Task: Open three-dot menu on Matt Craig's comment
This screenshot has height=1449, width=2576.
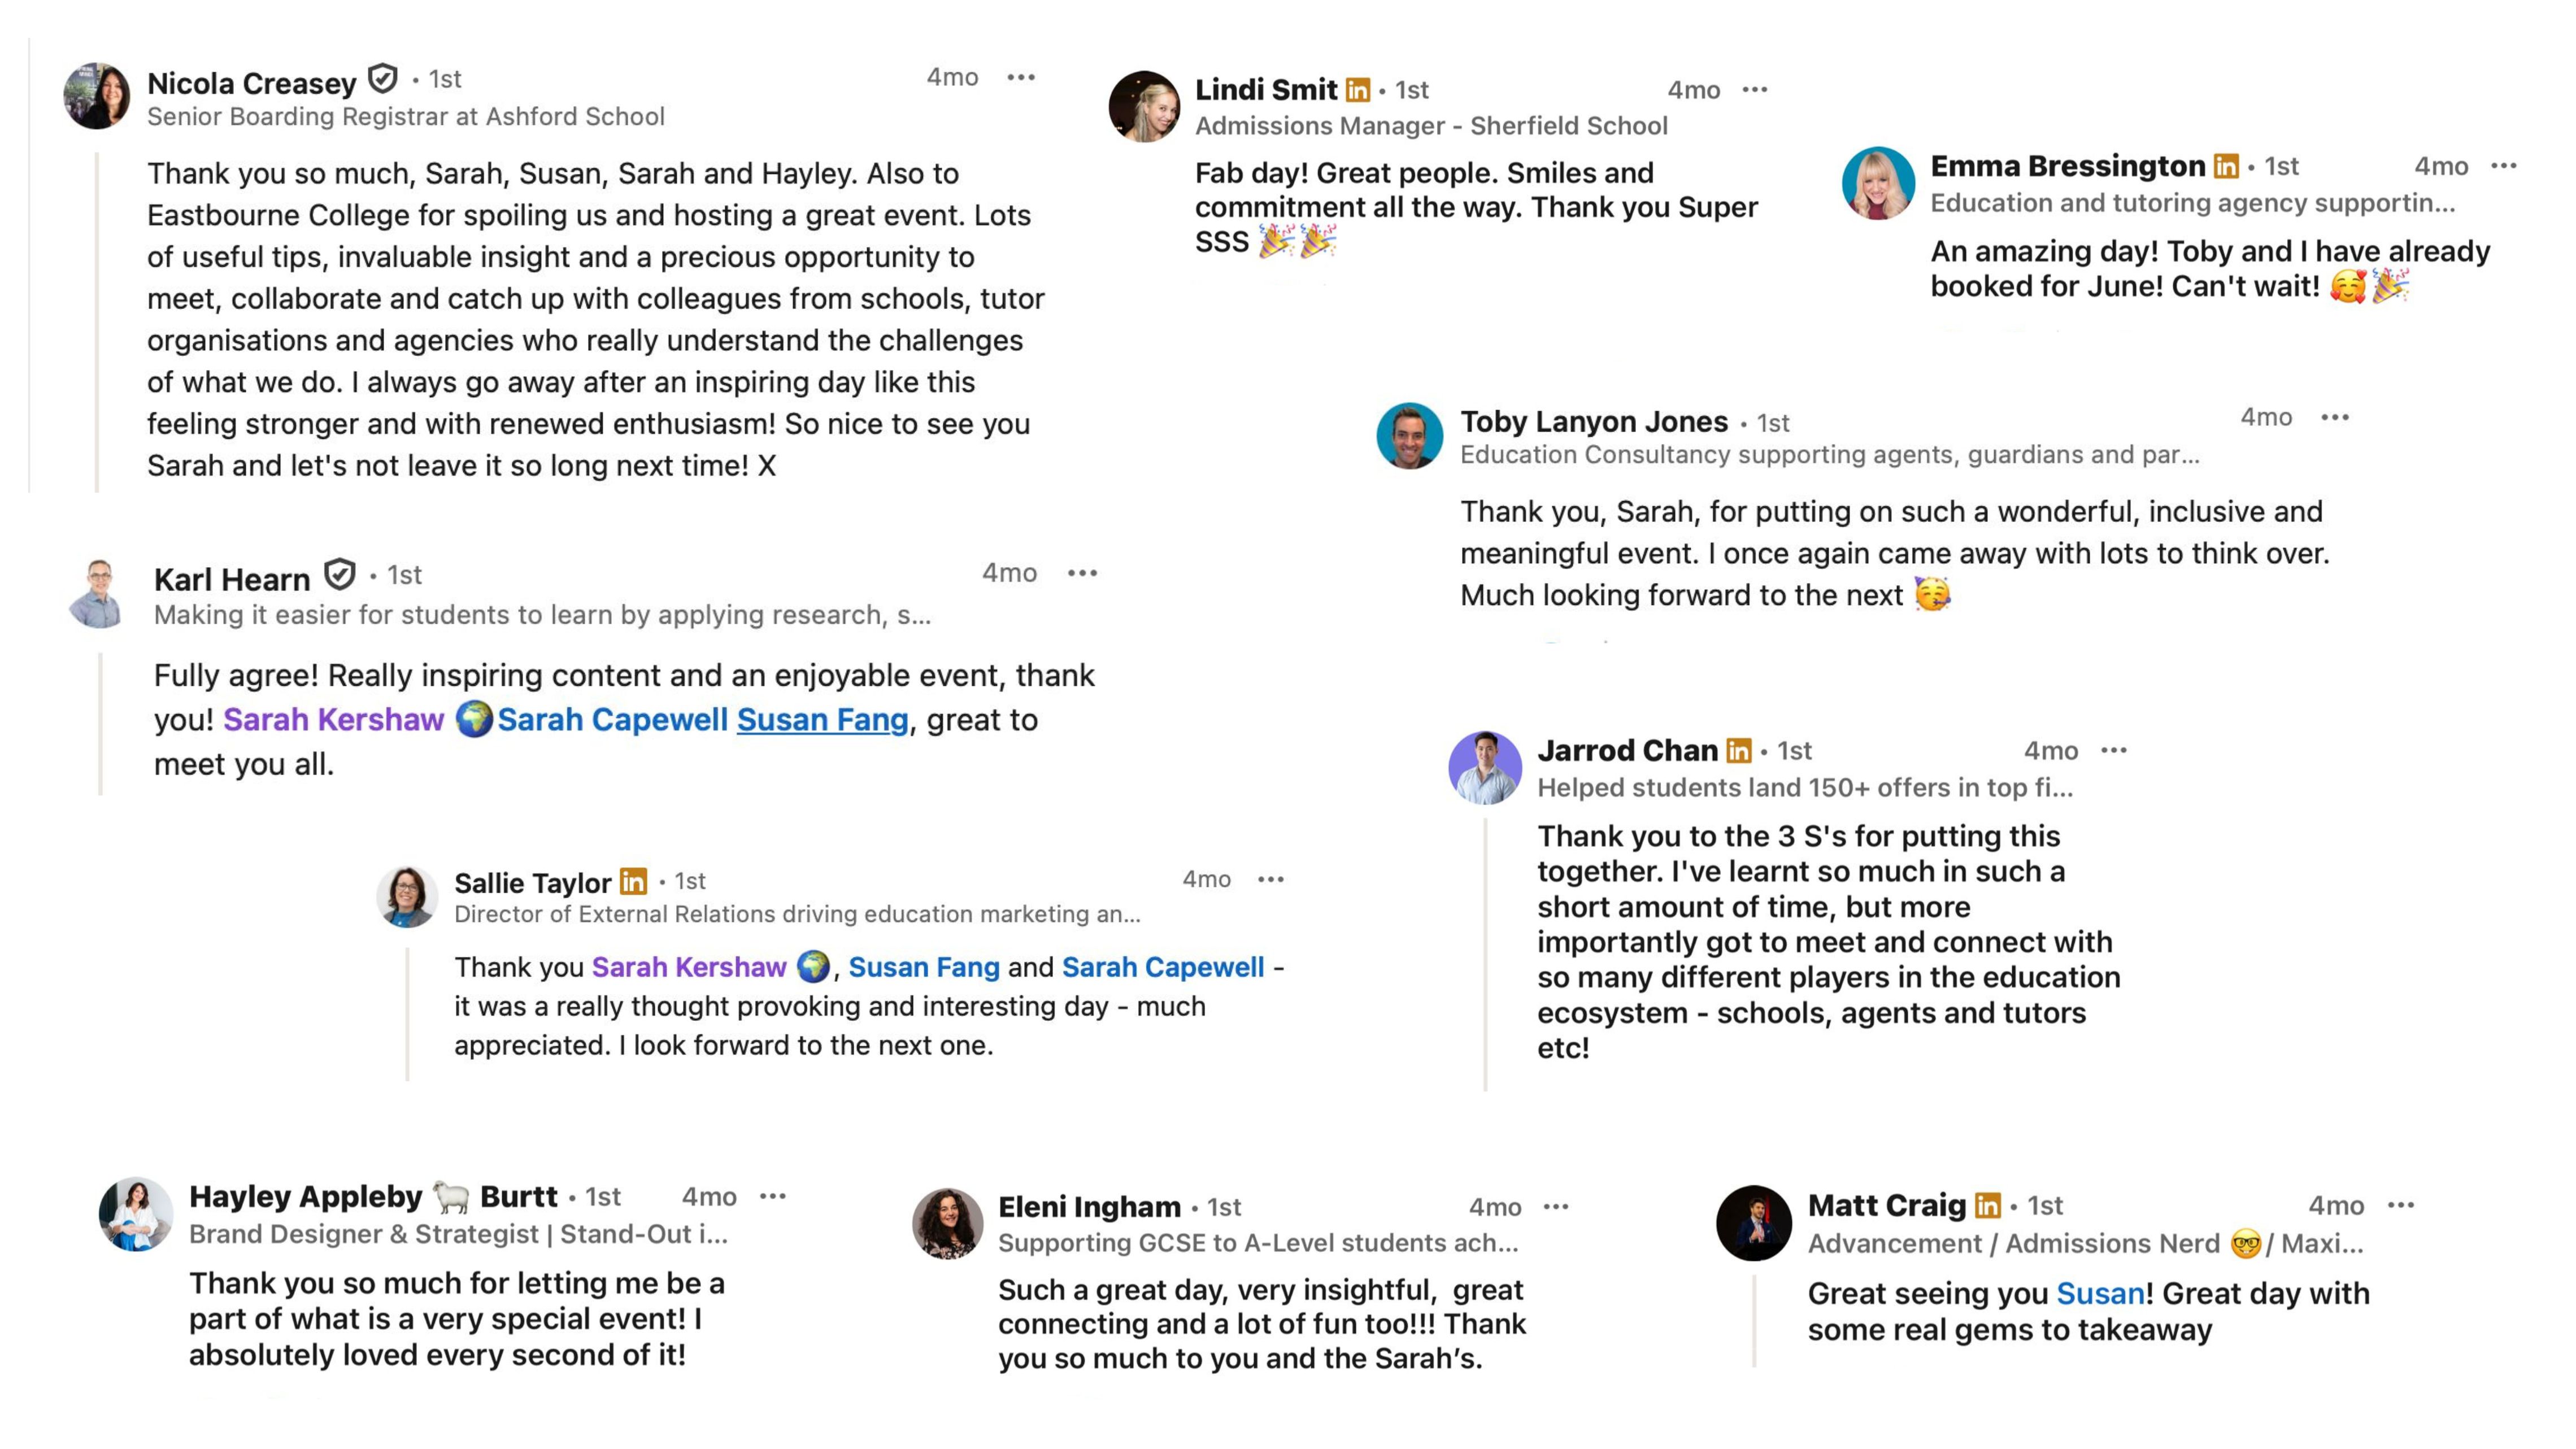Action: click(2400, 1206)
